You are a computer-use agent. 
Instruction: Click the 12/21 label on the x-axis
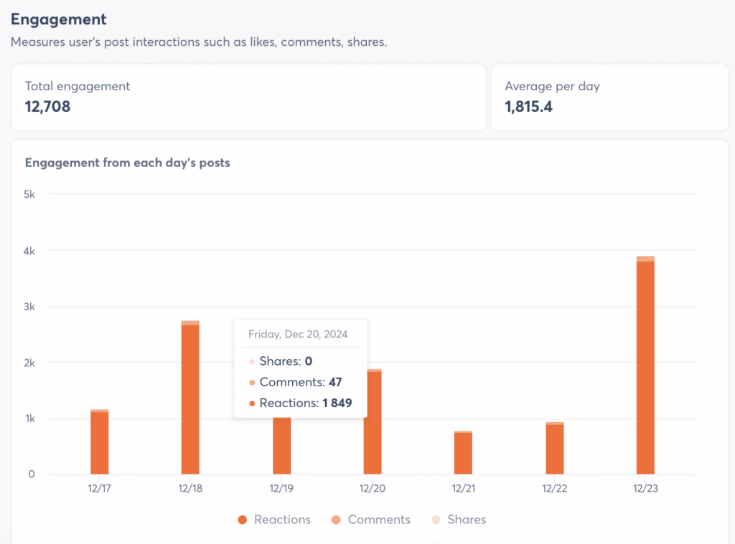pyautogui.click(x=462, y=488)
